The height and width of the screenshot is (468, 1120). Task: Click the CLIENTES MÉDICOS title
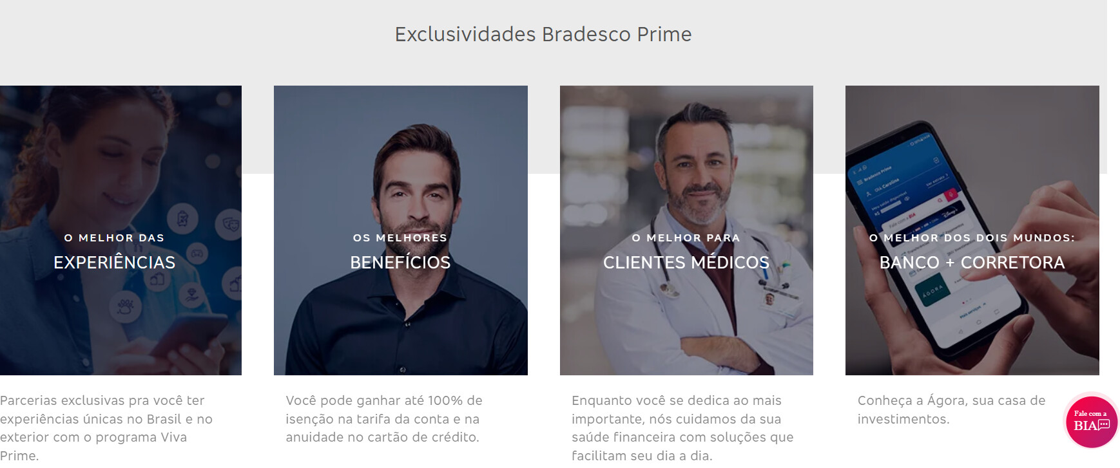click(x=686, y=263)
